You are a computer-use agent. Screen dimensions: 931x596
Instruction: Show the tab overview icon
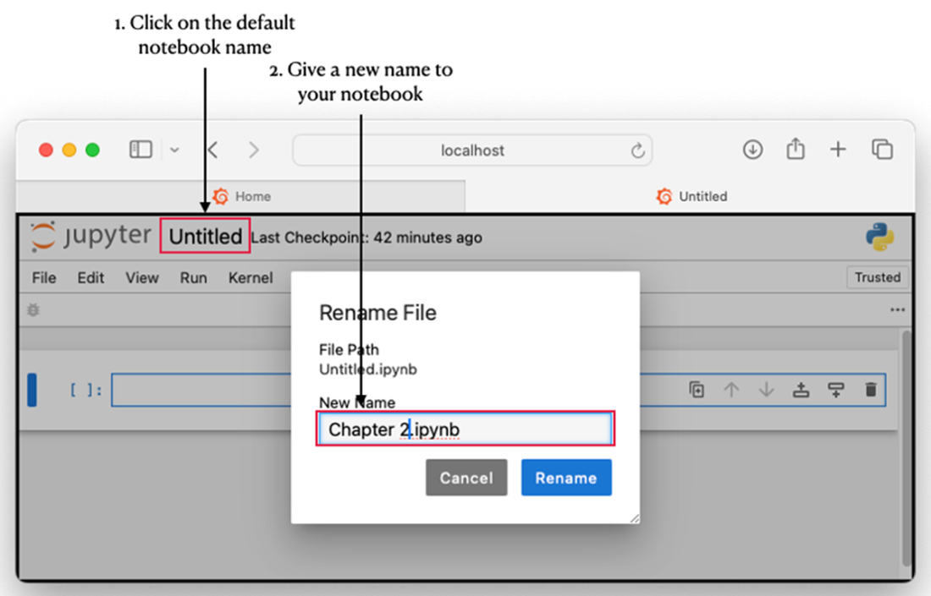coord(882,150)
